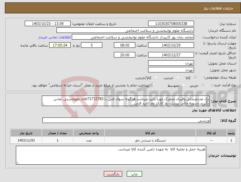Viewport: 241px width, 182px height.
Task: Click the چاپ (print) button
Action: tap(134, 174)
